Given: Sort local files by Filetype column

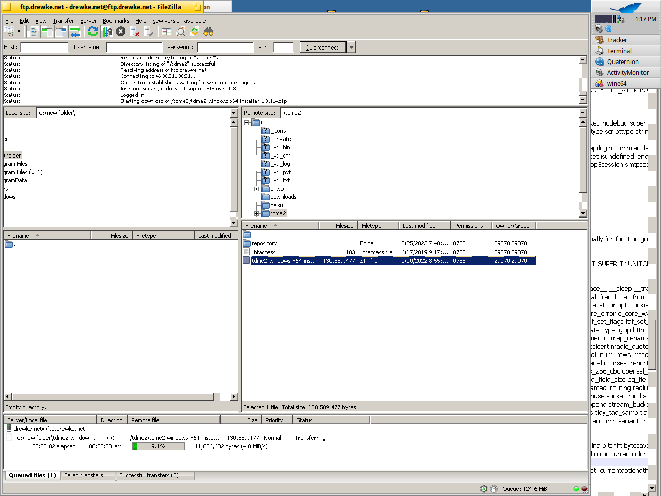Looking at the screenshot, I should tap(163, 236).
